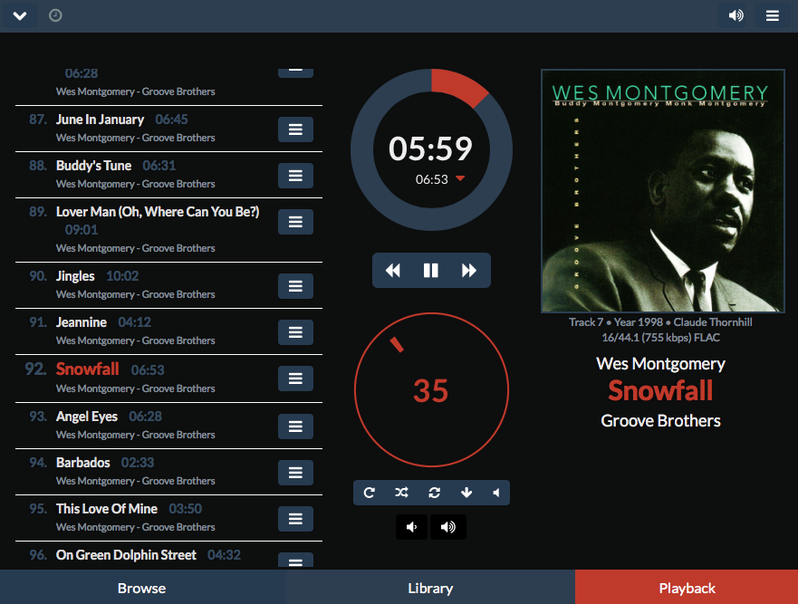The height and width of the screenshot is (604, 798).
Task: Click Track 7 • Year 1998 metadata line
Action: (x=660, y=322)
